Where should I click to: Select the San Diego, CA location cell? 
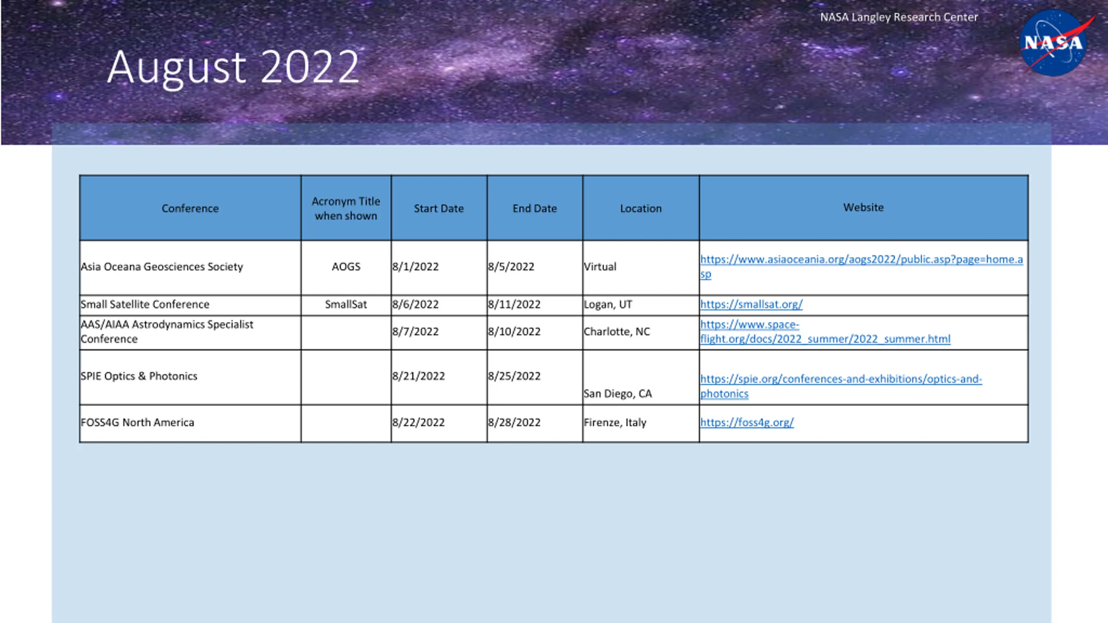tap(641, 377)
